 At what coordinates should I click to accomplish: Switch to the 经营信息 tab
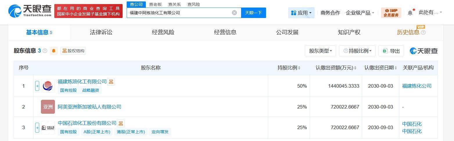click(x=225, y=32)
